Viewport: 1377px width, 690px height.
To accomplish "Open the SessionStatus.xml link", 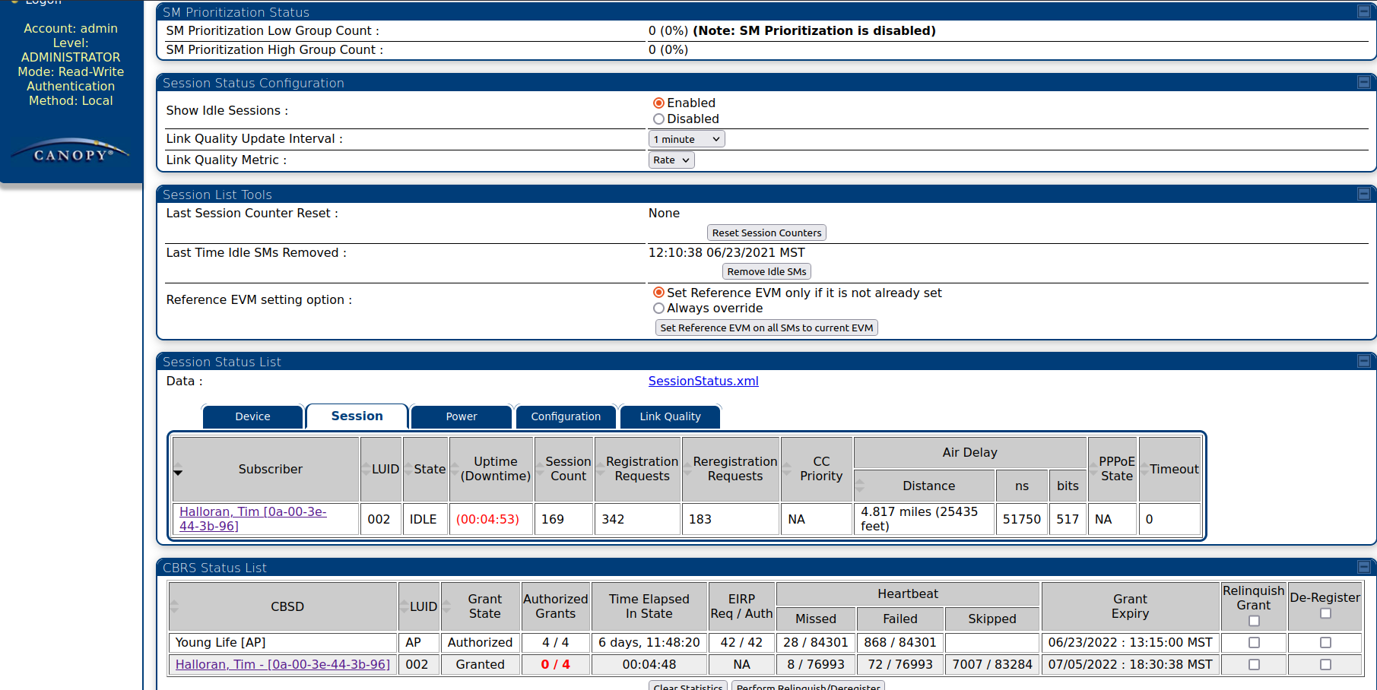I will click(703, 381).
